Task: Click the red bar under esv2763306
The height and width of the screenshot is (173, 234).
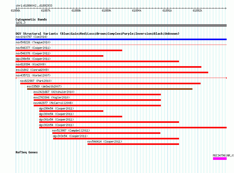Action: [x=97, y=100]
